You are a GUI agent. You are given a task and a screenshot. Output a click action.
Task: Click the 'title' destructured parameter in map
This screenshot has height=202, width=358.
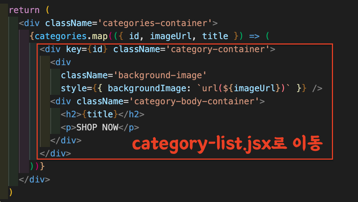[x=215, y=36]
